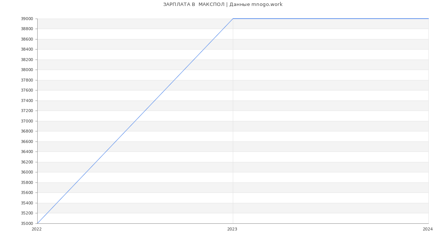Click the 35200 y-axis label
This screenshot has width=447, height=242.
click(x=27, y=213)
